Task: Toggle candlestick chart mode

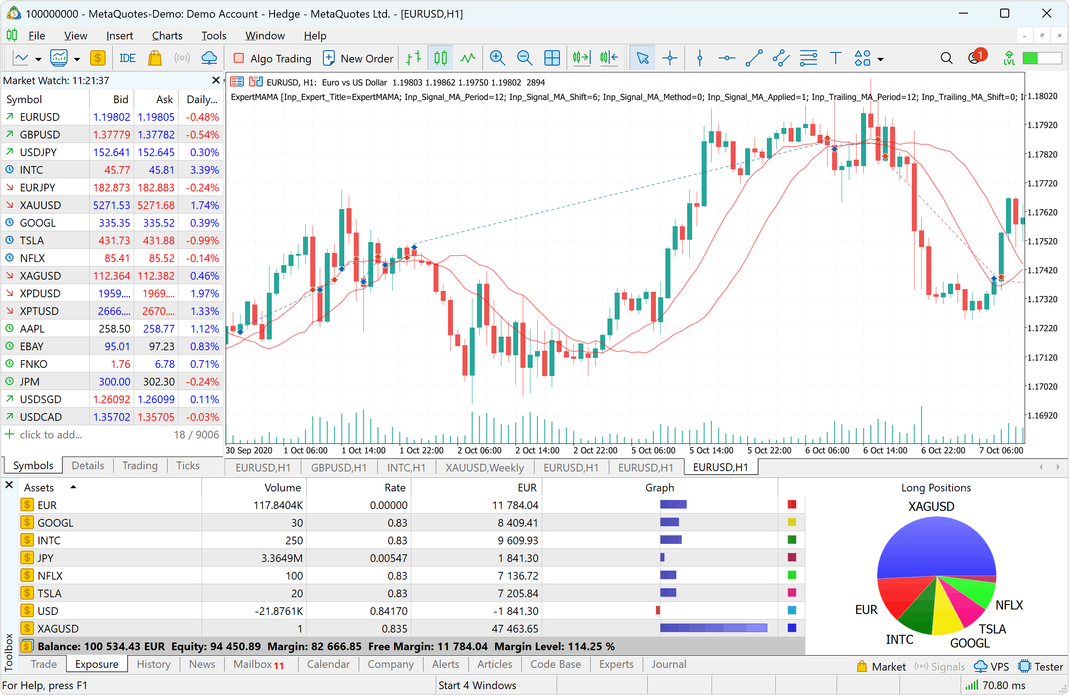Action: click(x=440, y=58)
